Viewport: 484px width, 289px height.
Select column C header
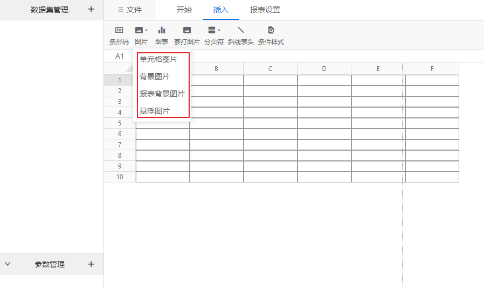click(x=271, y=69)
